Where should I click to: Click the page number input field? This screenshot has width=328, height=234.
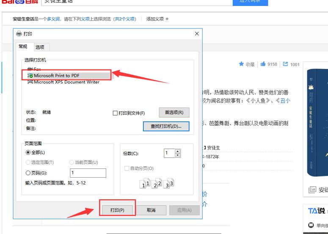(x=88, y=173)
